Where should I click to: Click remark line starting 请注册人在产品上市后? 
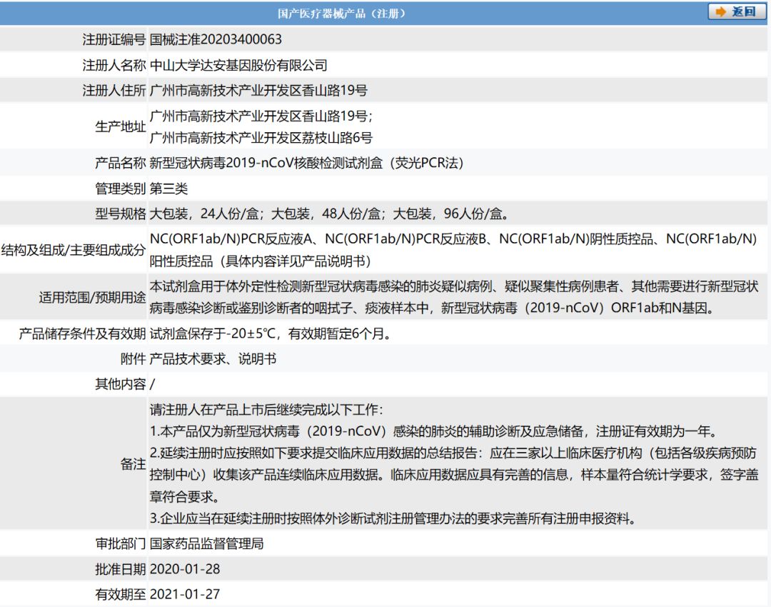pyautogui.click(x=266, y=411)
